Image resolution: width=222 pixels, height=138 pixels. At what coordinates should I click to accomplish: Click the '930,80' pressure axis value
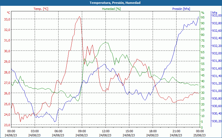pos(216,99)
